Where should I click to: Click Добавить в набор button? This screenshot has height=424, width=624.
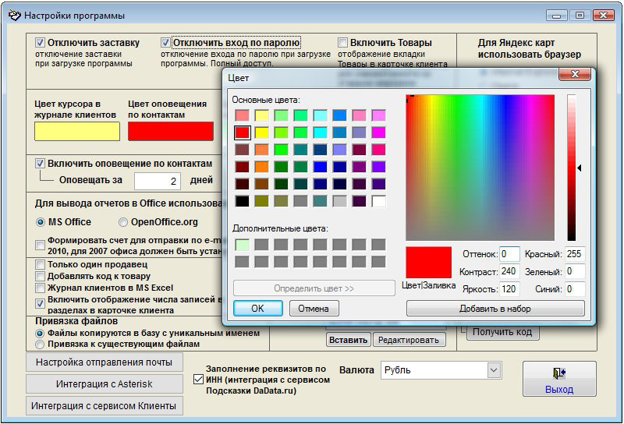pos(495,309)
